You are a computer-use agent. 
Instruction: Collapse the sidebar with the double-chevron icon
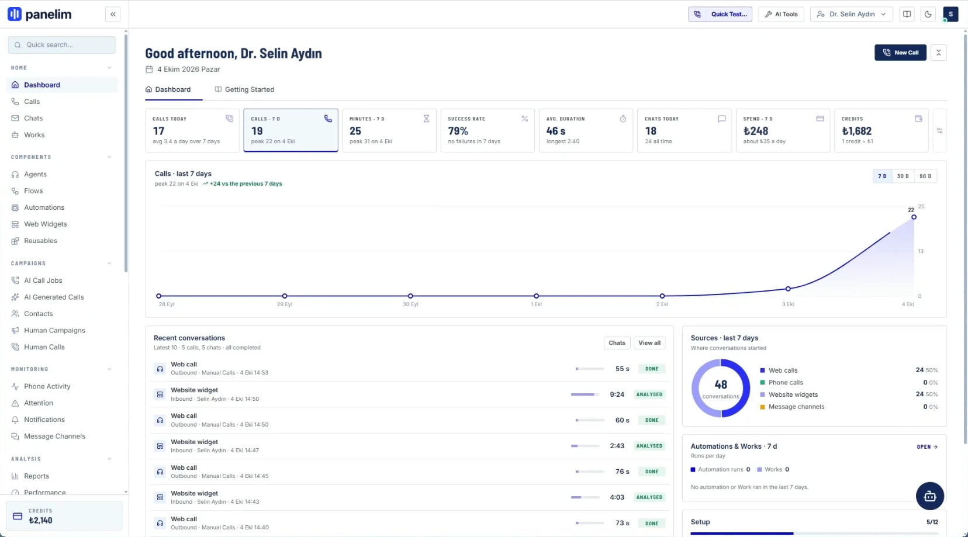point(113,14)
